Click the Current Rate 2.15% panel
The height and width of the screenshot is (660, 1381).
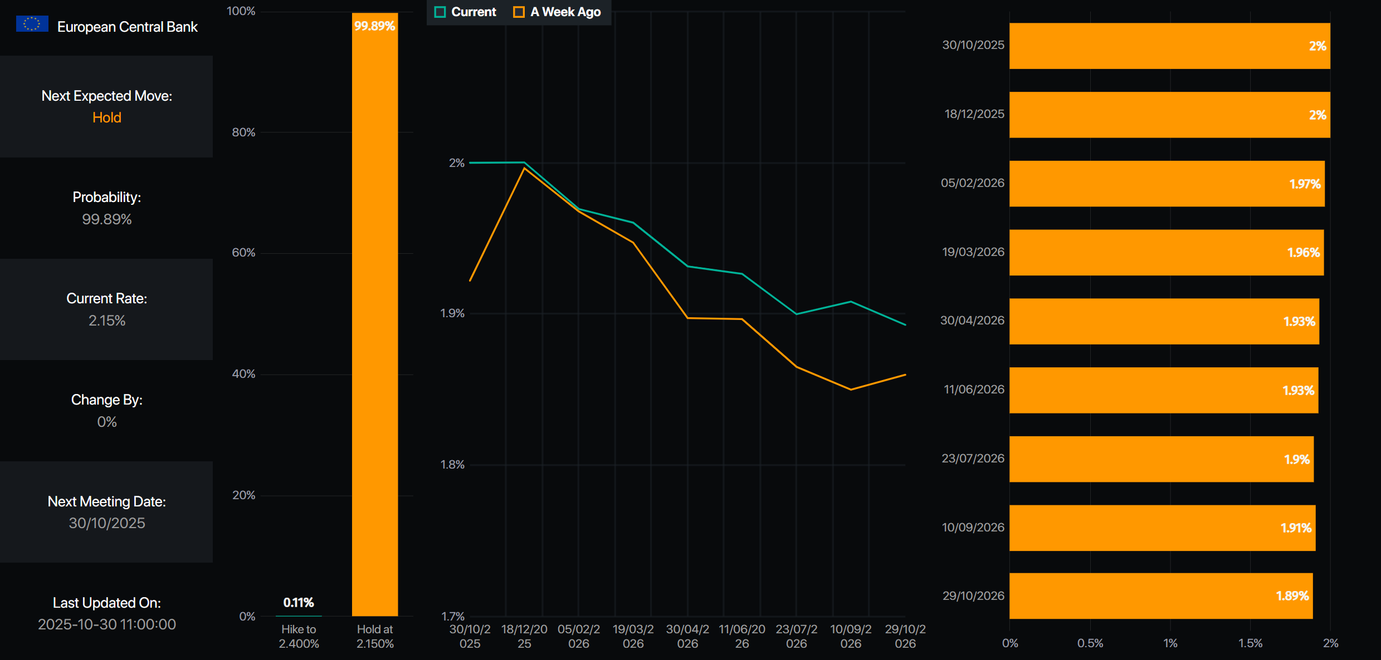pos(106,309)
